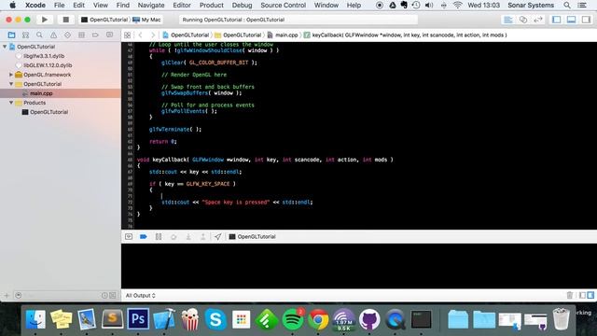Run the project with the Play button
This screenshot has width=597, height=336.
pos(45,20)
